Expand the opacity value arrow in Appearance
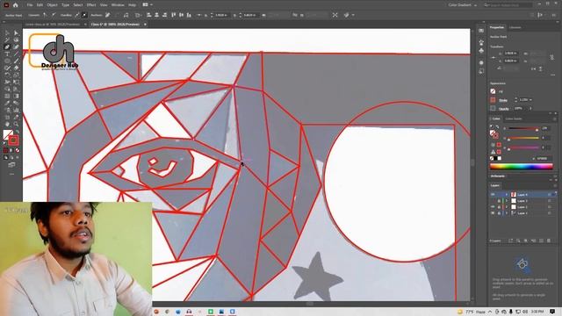The height and width of the screenshot is (316, 562). click(530, 108)
